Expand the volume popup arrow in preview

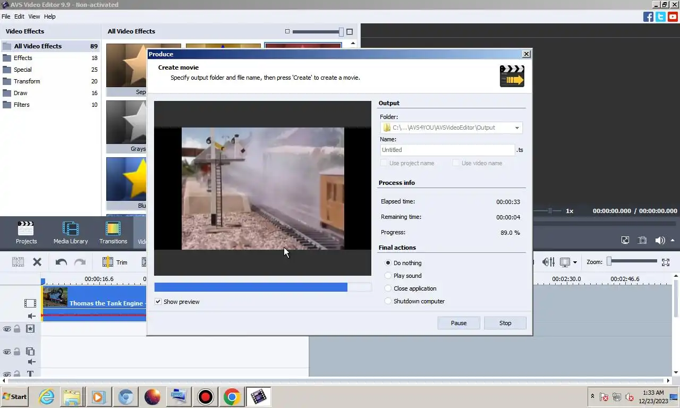673,240
